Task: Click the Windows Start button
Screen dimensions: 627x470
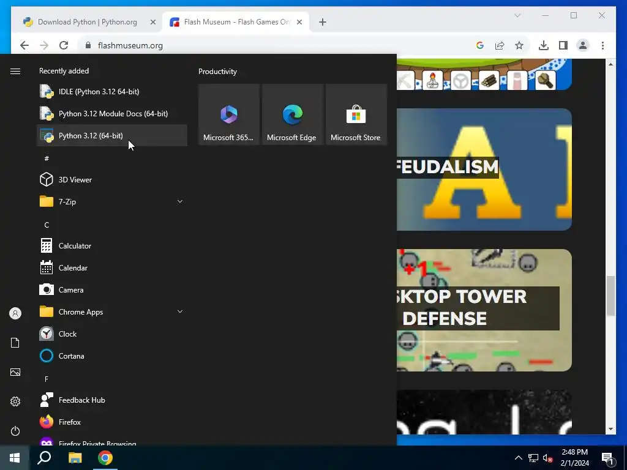Action: tap(15, 458)
